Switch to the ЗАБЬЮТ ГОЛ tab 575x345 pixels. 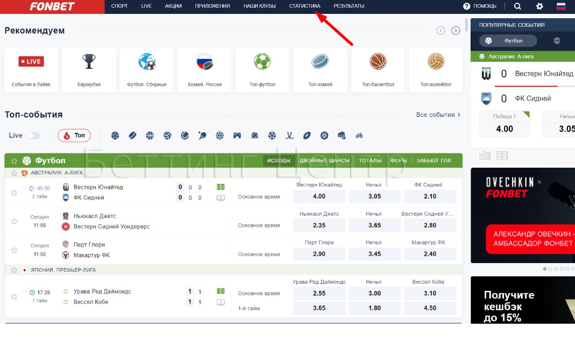point(434,161)
